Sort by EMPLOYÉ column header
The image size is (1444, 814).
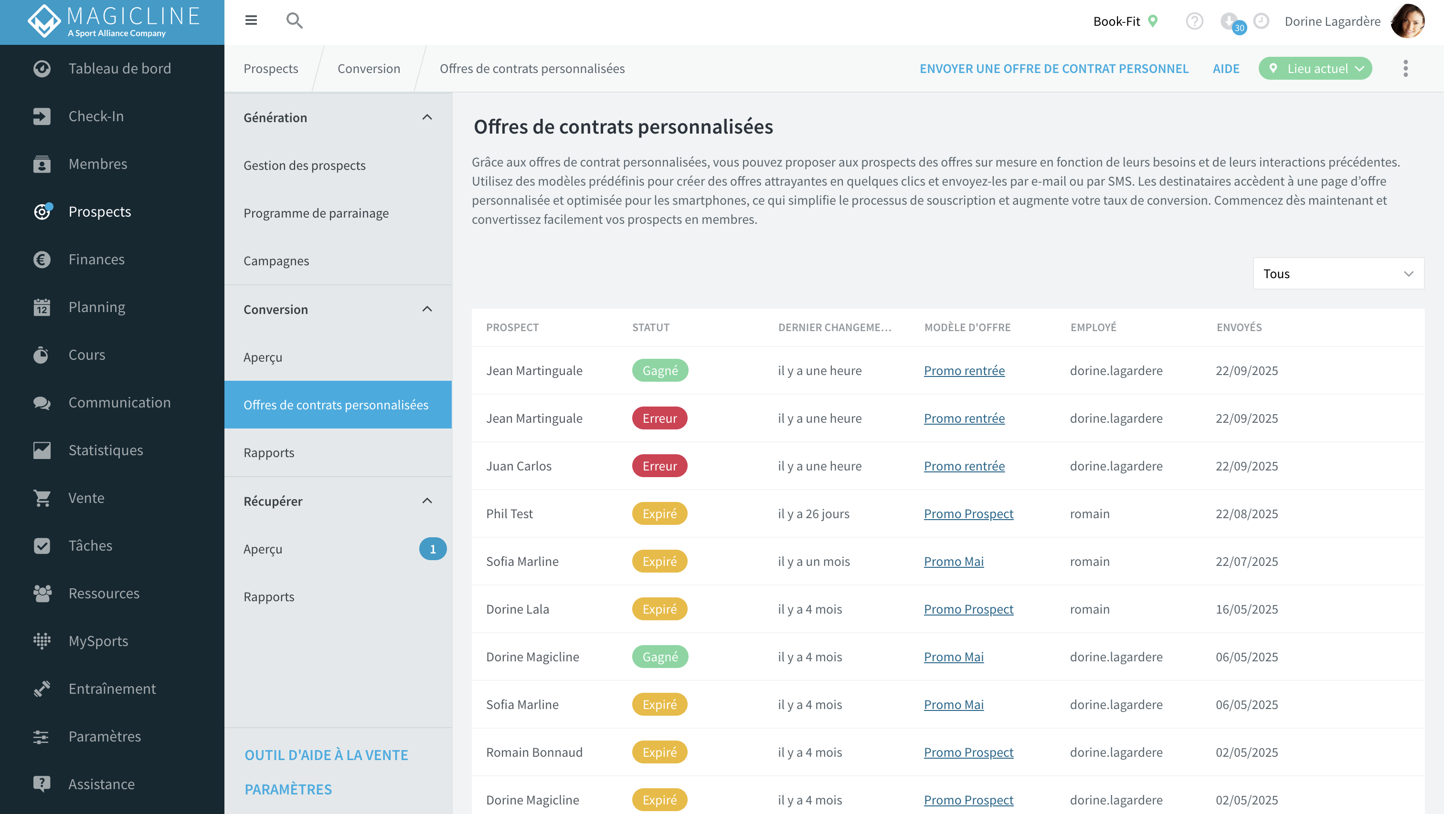[x=1093, y=327]
